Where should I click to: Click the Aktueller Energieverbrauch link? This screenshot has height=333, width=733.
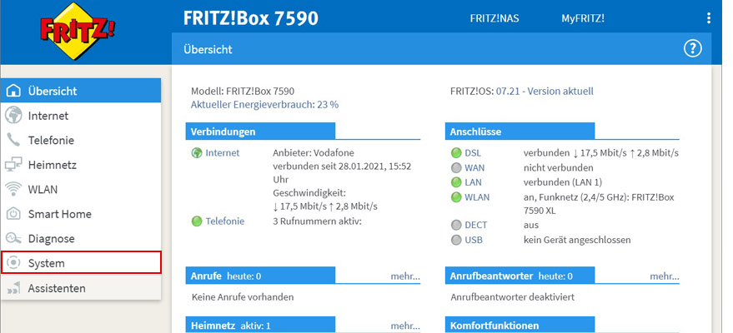pos(264,105)
